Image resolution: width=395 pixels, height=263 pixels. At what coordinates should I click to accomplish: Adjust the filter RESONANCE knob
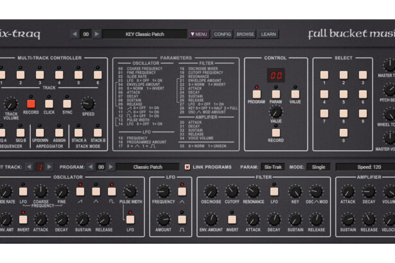point(253,192)
